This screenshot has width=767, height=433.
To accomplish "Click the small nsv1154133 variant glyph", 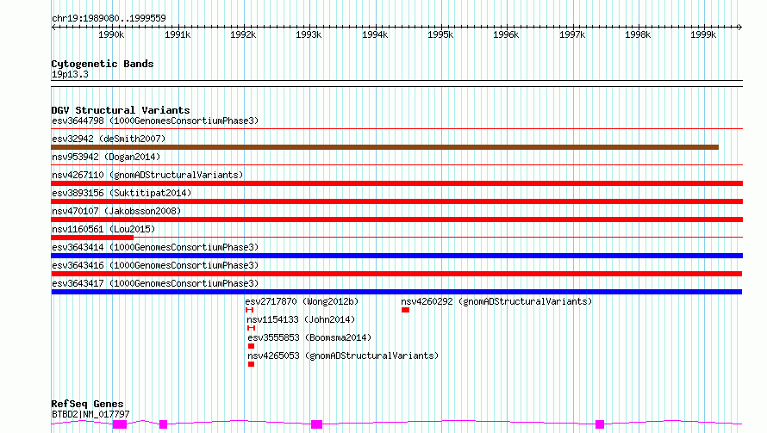I will [x=252, y=328].
